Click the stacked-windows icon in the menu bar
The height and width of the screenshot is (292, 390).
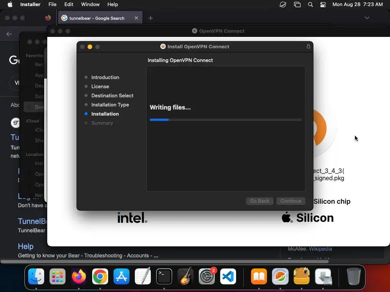(297, 5)
